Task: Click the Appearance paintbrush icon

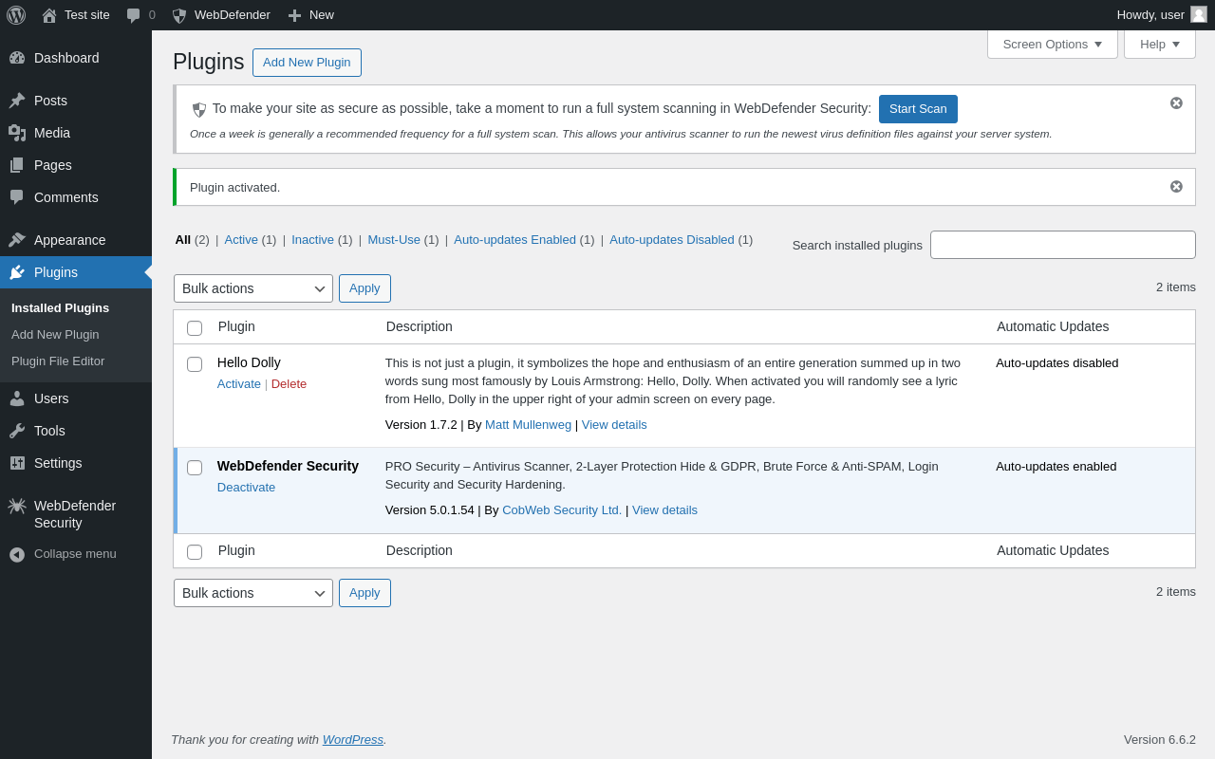Action: click(x=17, y=240)
